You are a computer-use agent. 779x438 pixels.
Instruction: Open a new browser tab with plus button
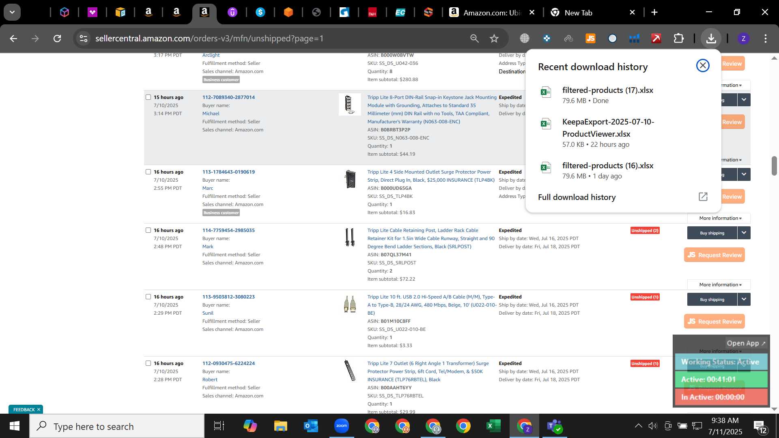tap(654, 12)
